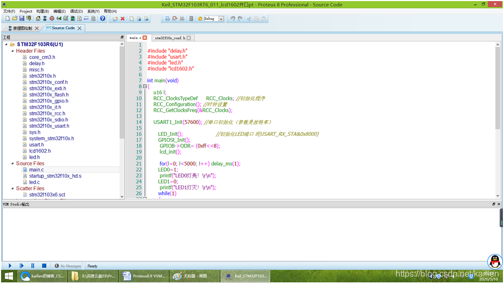
Task: Fold the main function code block
Action: coord(145,86)
